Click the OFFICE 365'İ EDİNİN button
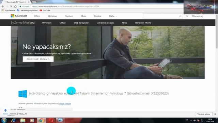 point(38,59)
